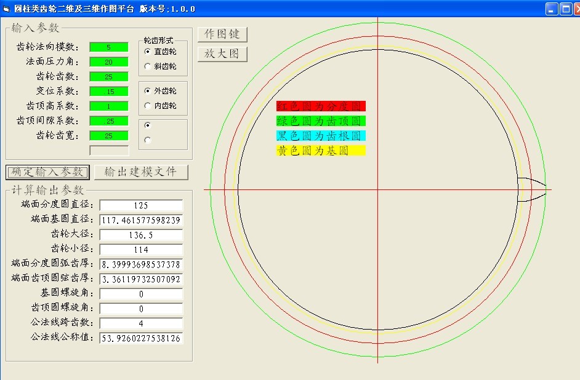Image resolution: width=580 pixels, height=380 pixels.
Task: Select the upper unlabeled radio button
Action: (147, 125)
